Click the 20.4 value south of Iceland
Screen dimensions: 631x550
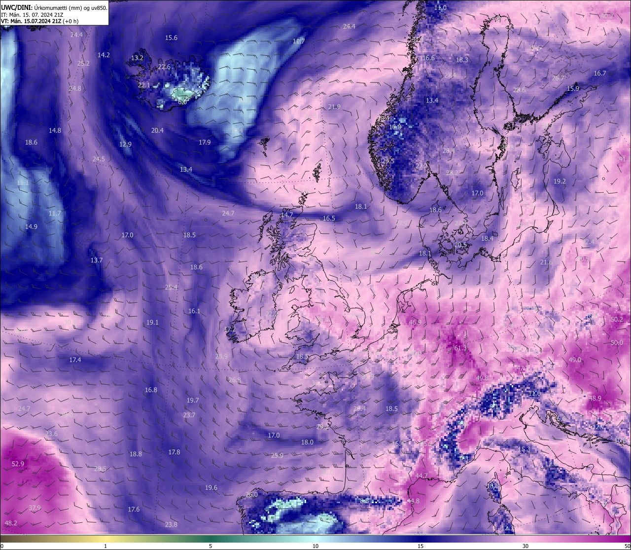157,131
